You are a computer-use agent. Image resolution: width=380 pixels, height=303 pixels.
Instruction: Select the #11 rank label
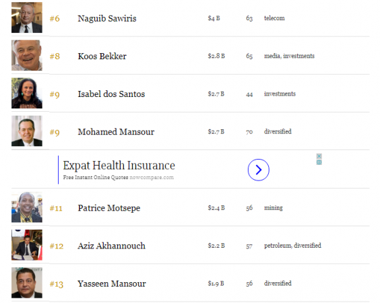click(x=56, y=208)
